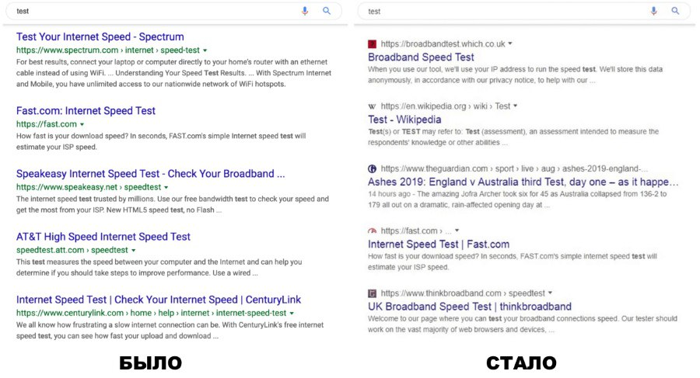Viewport: 700px width, 378px height.
Task: Click snippet starting 'For best results, connect'
Action: point(173,73)
